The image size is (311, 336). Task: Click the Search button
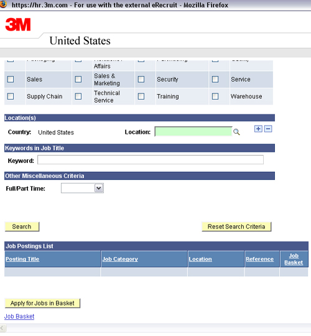[x=22, y=226]
